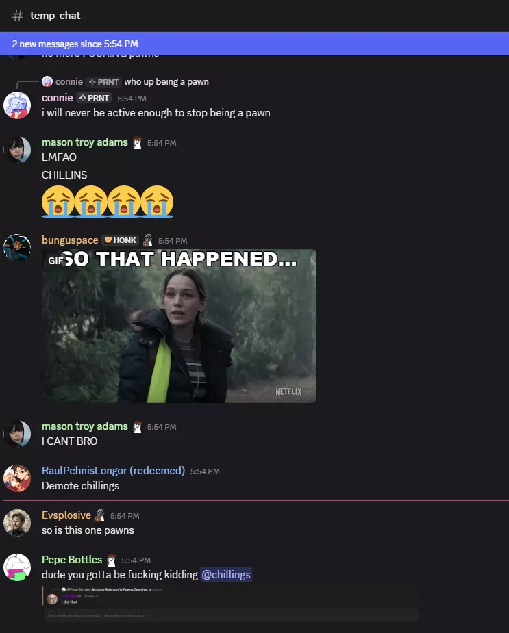Open Pepe Bottles' avatar
This screenshot has width=509, height=633.
17,567
